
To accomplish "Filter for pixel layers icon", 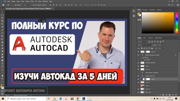I will (149, 42).
